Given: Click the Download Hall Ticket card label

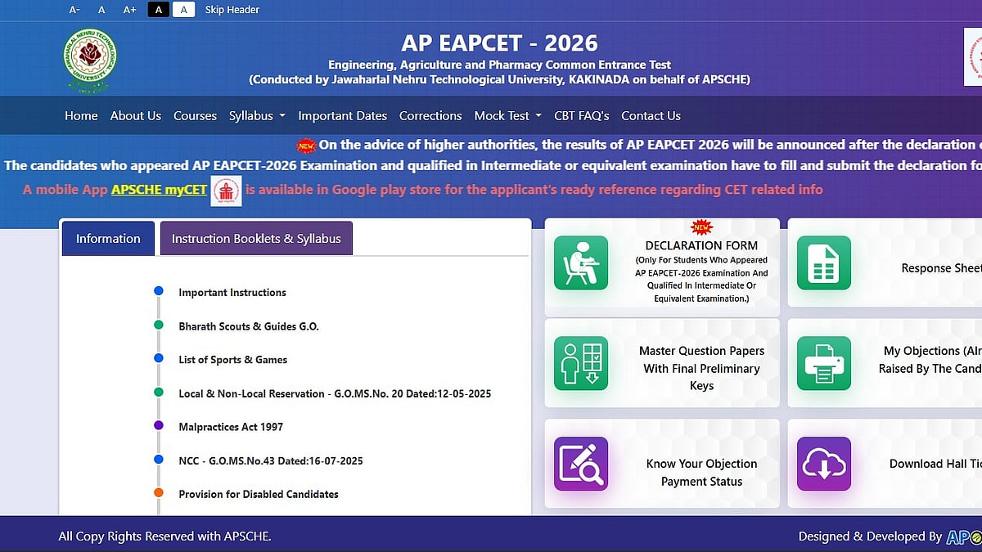Looking at the screenshot, I should pyautogui.click(x=935, y=464).
